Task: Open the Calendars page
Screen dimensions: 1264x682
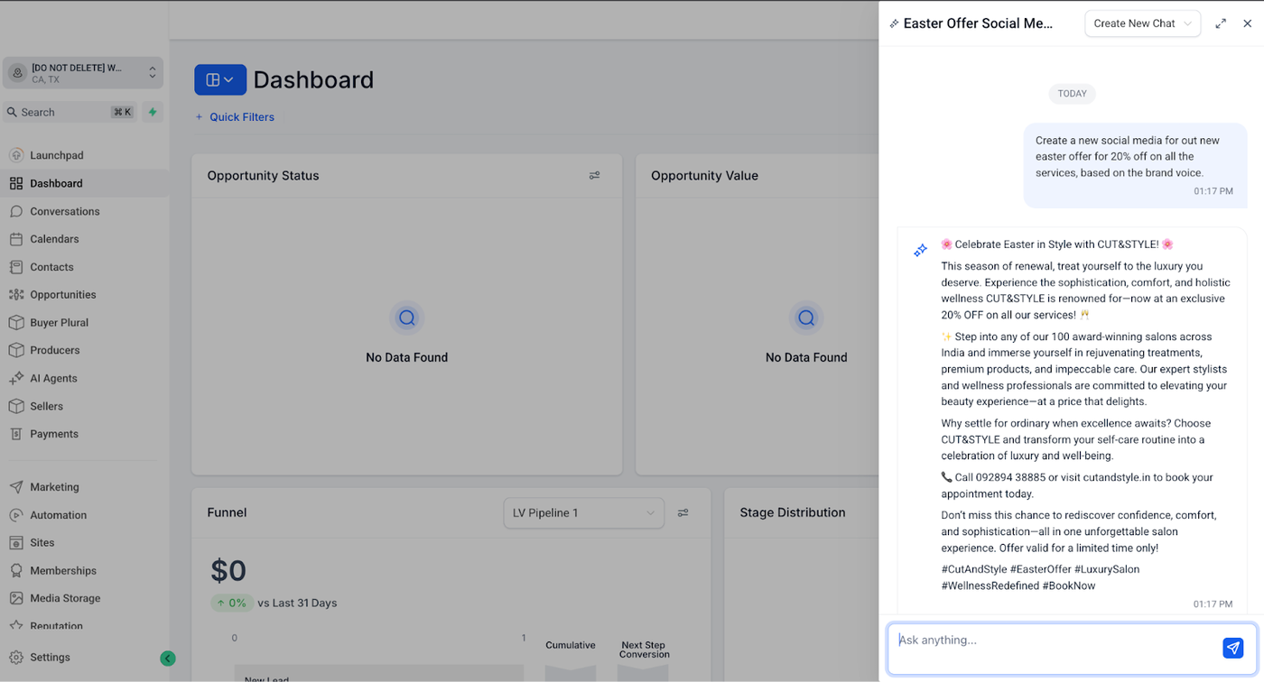Action: [x=54, y=239]
